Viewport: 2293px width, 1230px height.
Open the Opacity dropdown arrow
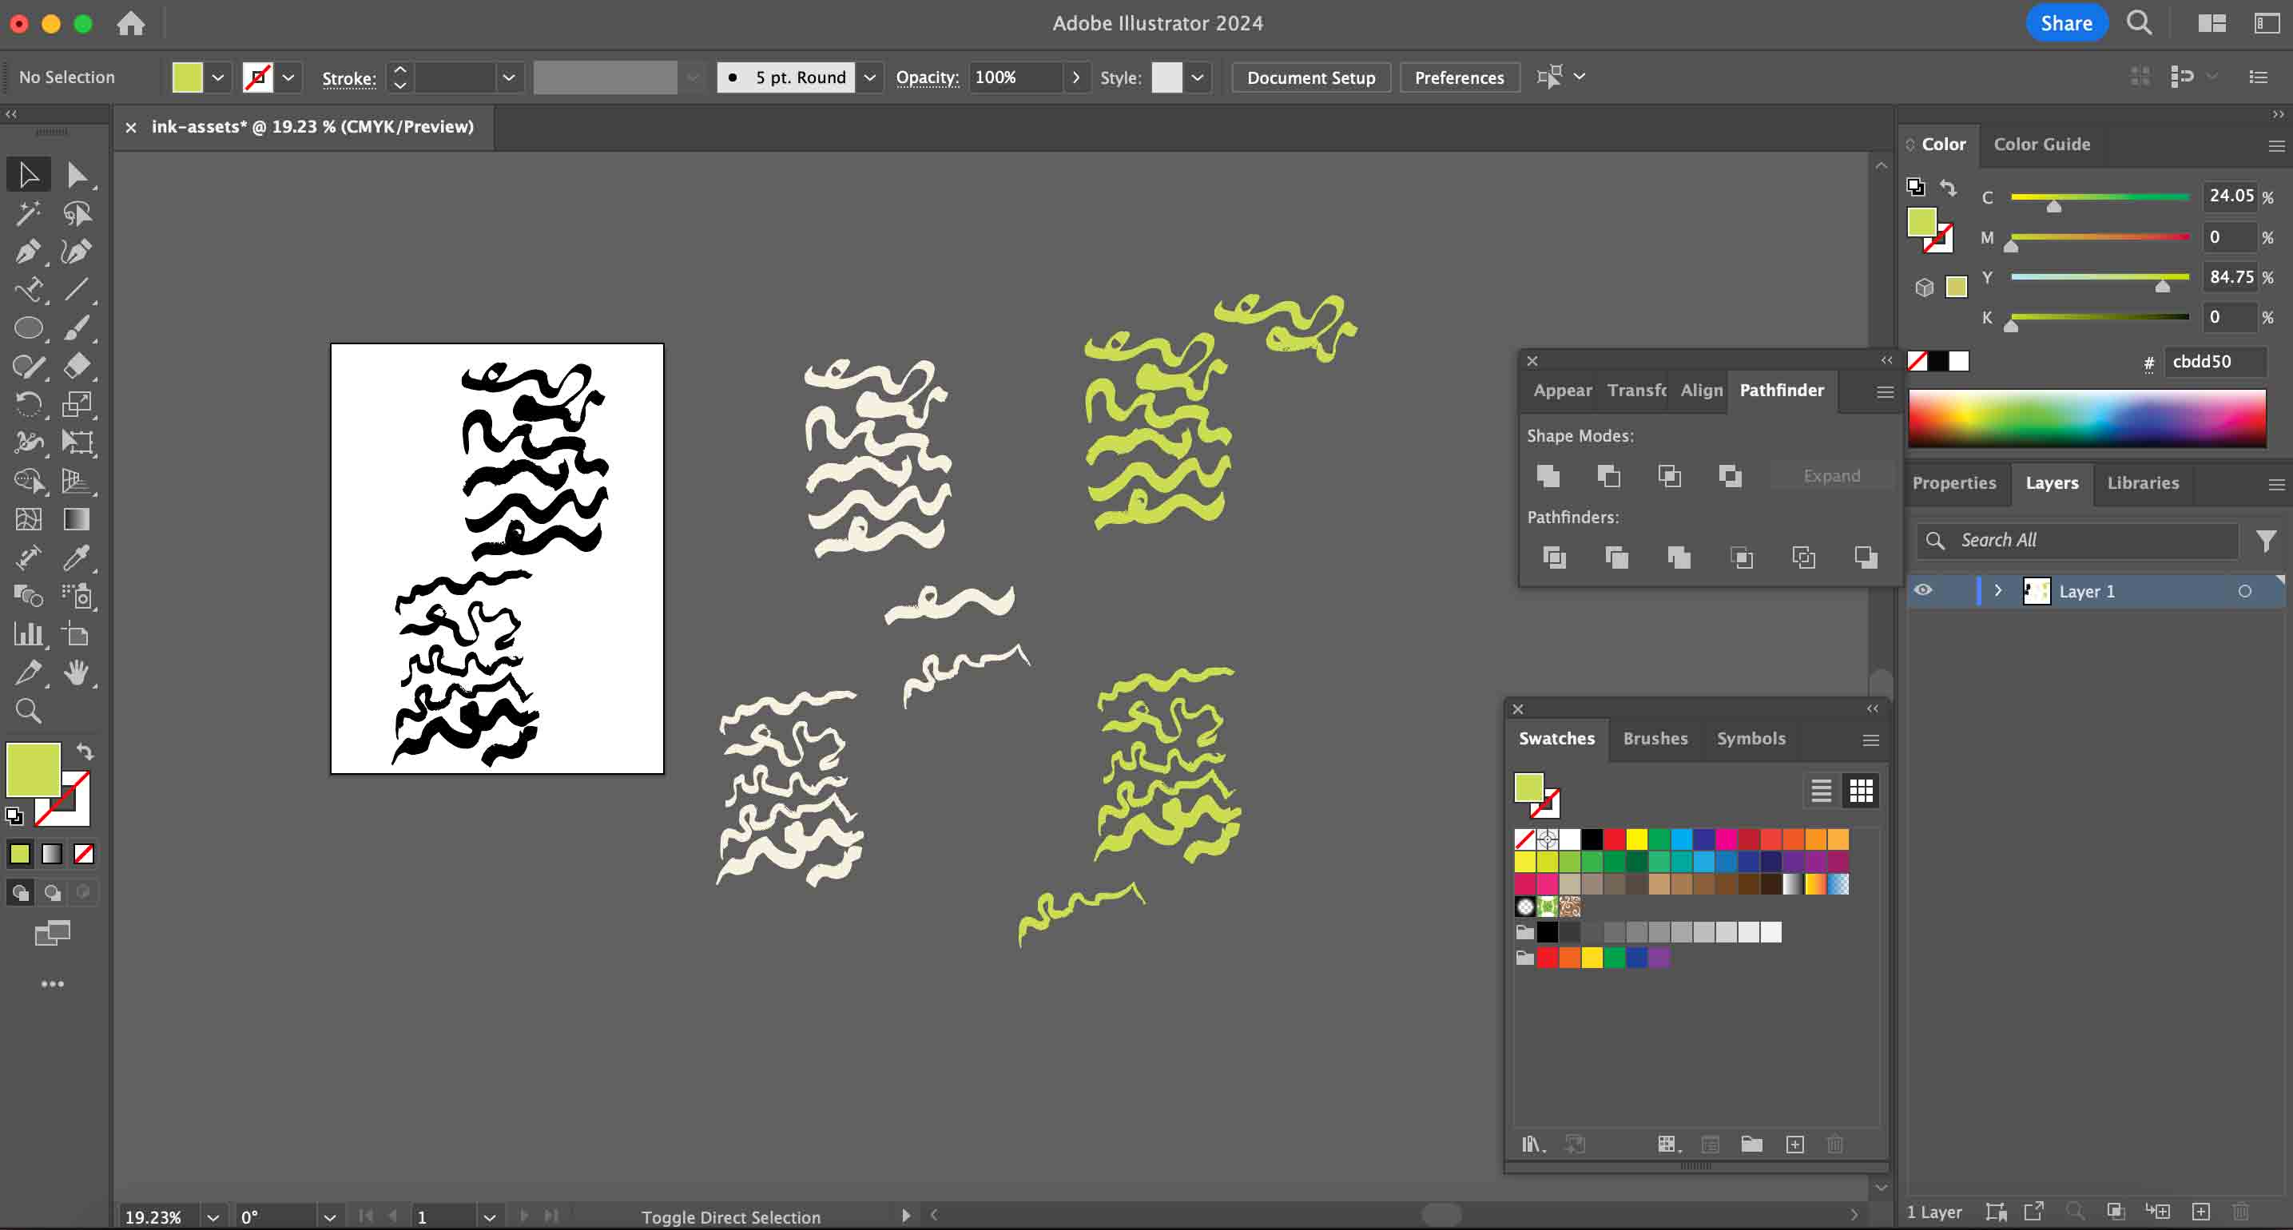[1076, 77]
